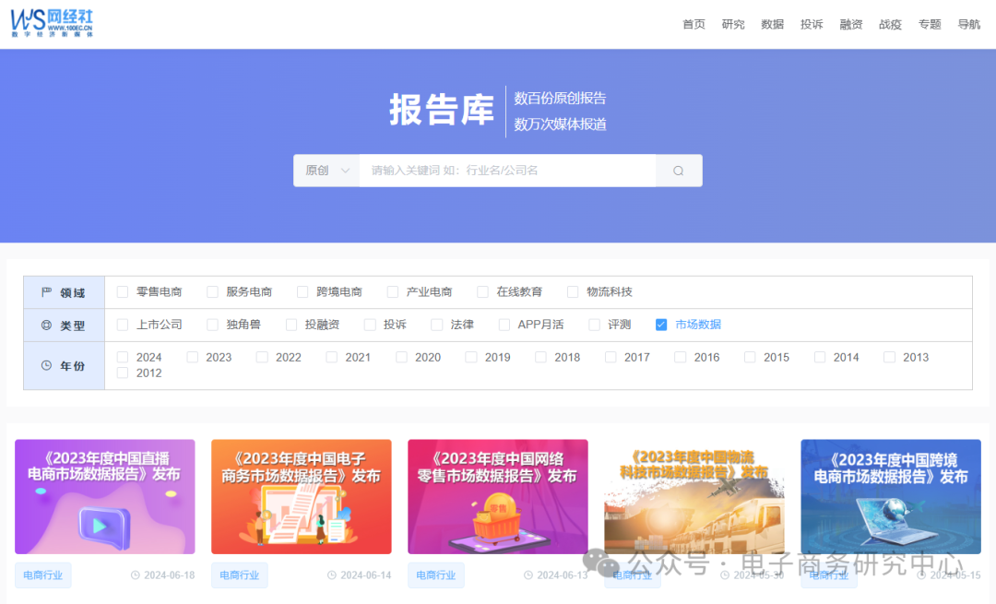
Task: Check the 跨境电商 domain filter
Action: tap(302, 291)
